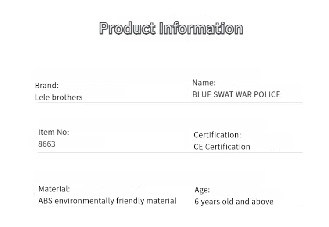Viewport: 329px width, 227px height.
Task: Click the Brand: label
Action: [47, 86]
